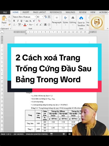109x146 pixels.
Task: Click the ruler tab selector box
Action: coord(2,32)
